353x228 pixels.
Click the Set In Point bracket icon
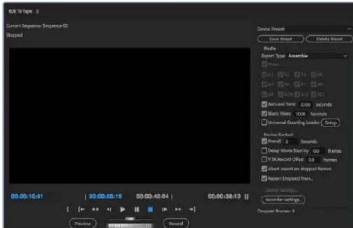[68, 210]
